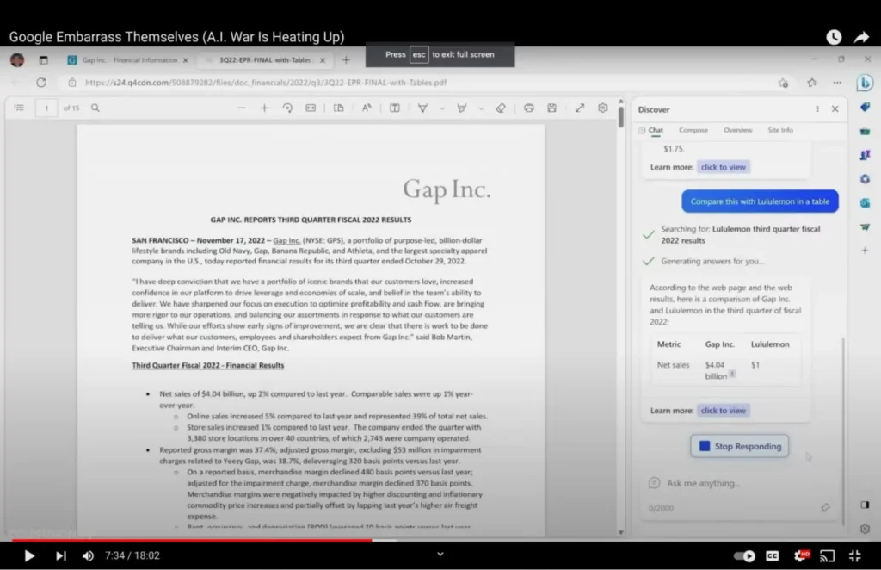
Task: Select the 3Q22-EPR-FINAL-with-Tables tab
Action: click(x=265, y=60)
